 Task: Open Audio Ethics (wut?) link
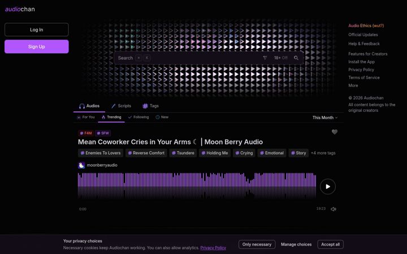coord(366,25)
